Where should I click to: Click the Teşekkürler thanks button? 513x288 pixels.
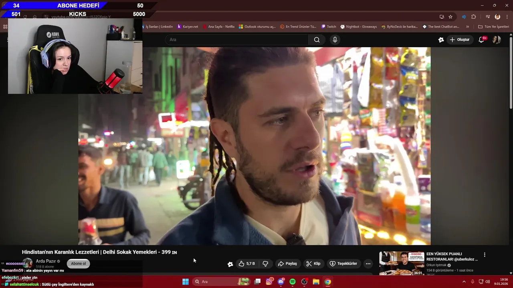[x=343, y=264]
